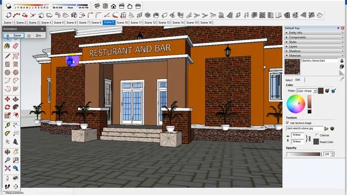
Task: Click the Create Material icon
Action: [x=342, y=66]
